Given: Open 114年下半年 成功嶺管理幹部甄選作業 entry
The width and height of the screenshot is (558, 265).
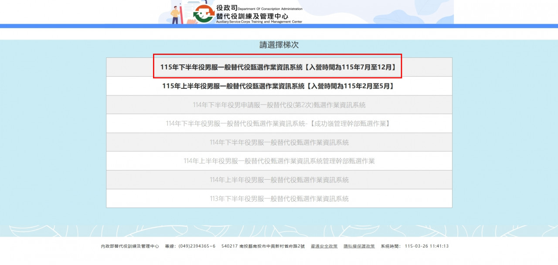Looking at the screenshot, I should (278, 124).
